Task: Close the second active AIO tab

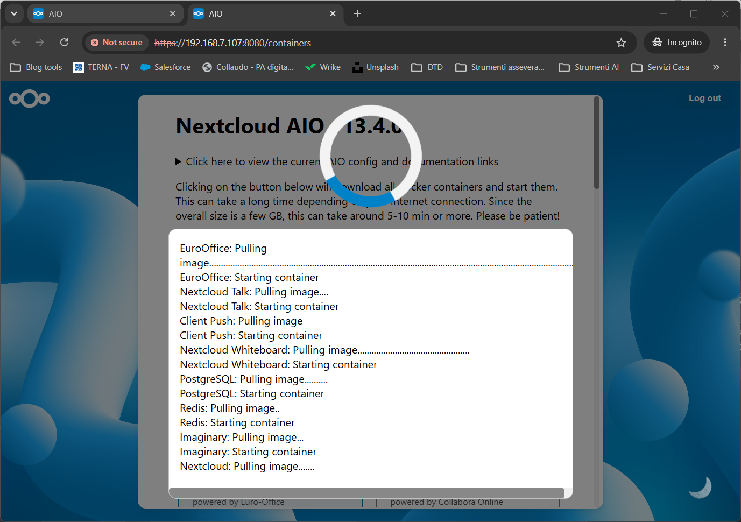Action: (x=333, y=13)
